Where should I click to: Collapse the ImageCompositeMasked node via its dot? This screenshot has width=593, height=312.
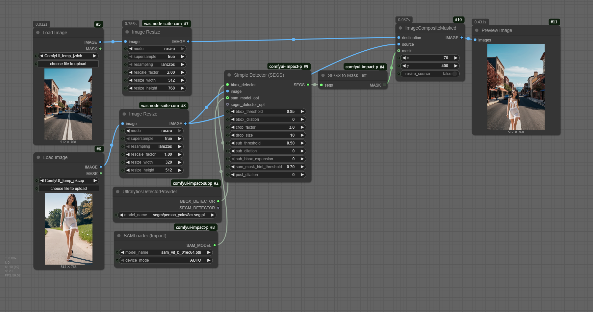click(400, 28)
